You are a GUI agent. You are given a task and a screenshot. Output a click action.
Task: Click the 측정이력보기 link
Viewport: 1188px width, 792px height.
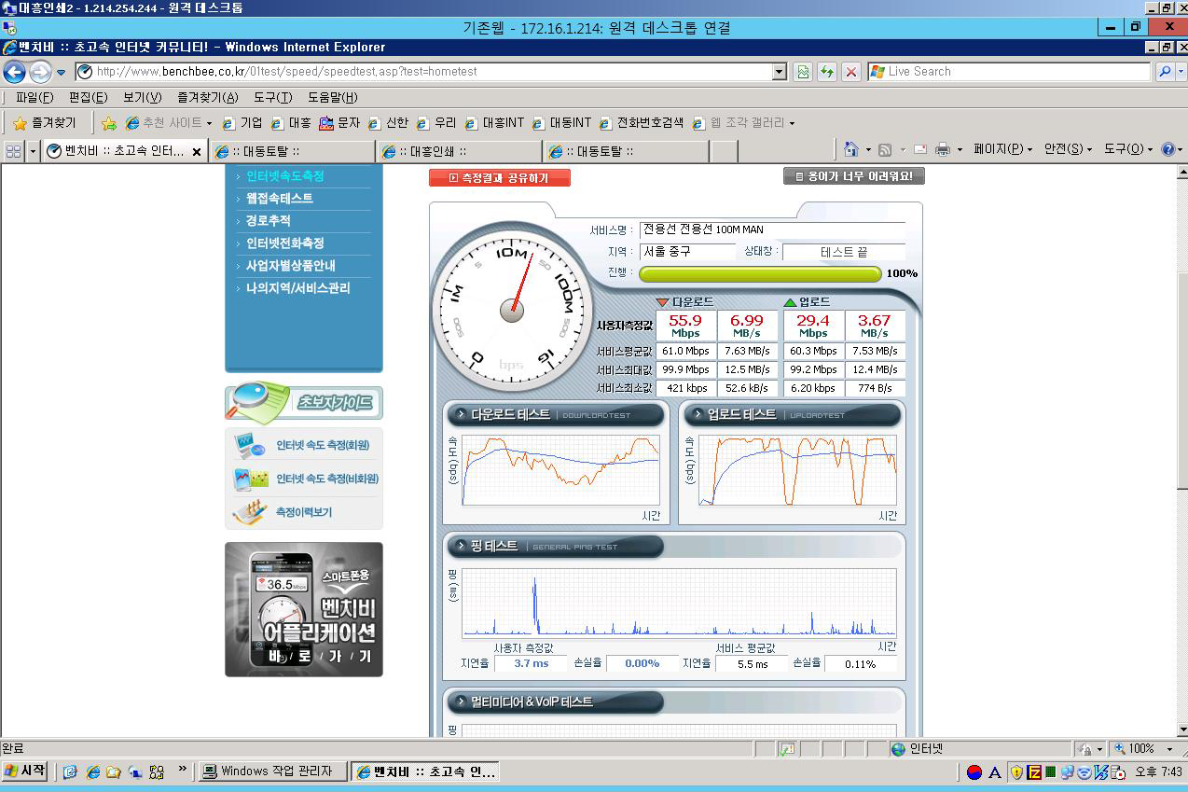click(x=303, y=512)
